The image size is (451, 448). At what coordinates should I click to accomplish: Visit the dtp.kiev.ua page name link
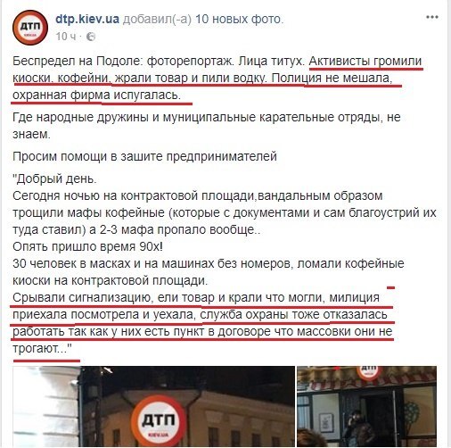pos(87,20)
